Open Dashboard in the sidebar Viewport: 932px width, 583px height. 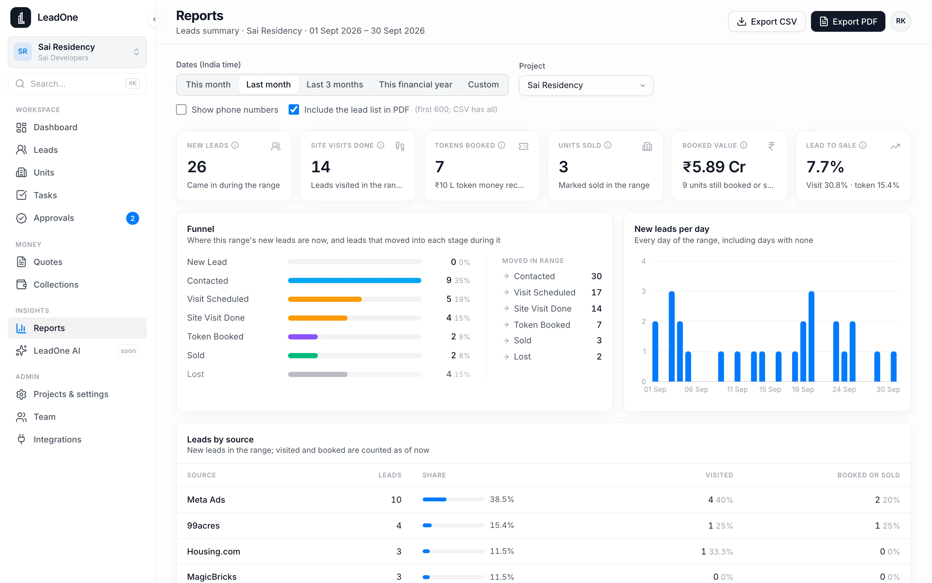tap(77, 127)
